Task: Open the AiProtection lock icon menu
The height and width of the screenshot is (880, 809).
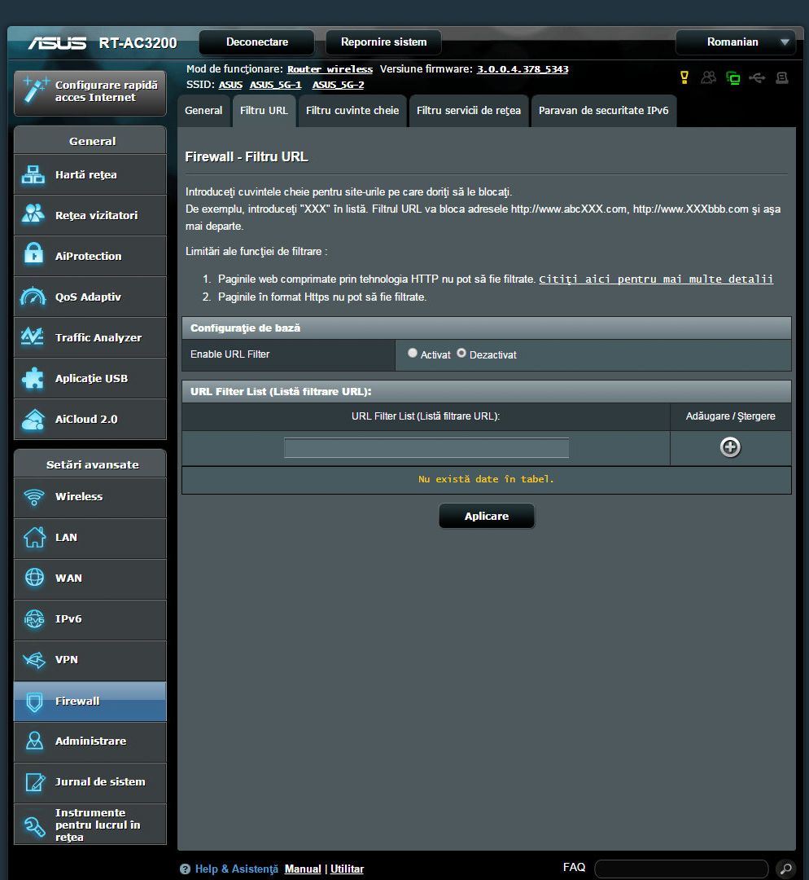Action: tap(34, 256)
